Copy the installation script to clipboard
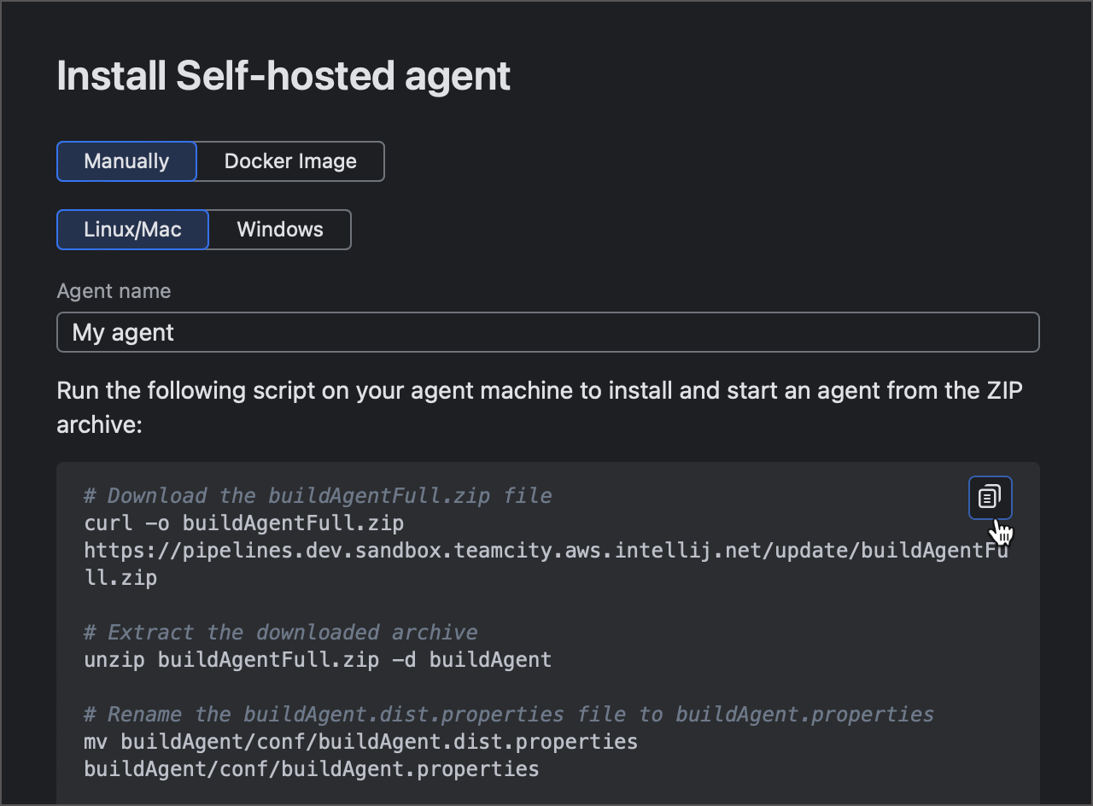 [x=990, y=497]
